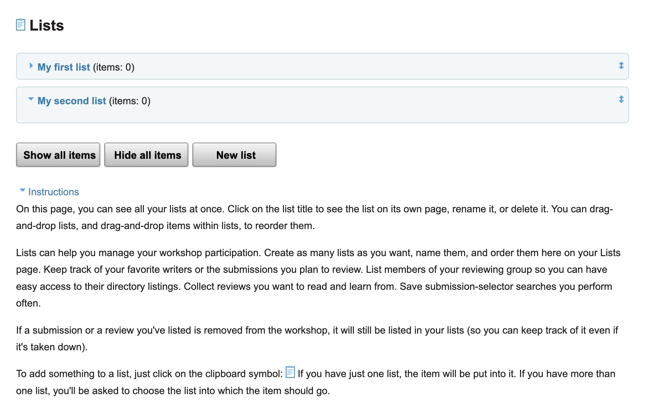Collapse the Instructions triangle

[22, 190]
